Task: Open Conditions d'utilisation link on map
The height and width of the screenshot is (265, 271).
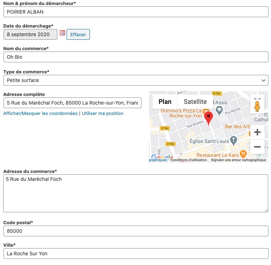Action: coord(189,160)
